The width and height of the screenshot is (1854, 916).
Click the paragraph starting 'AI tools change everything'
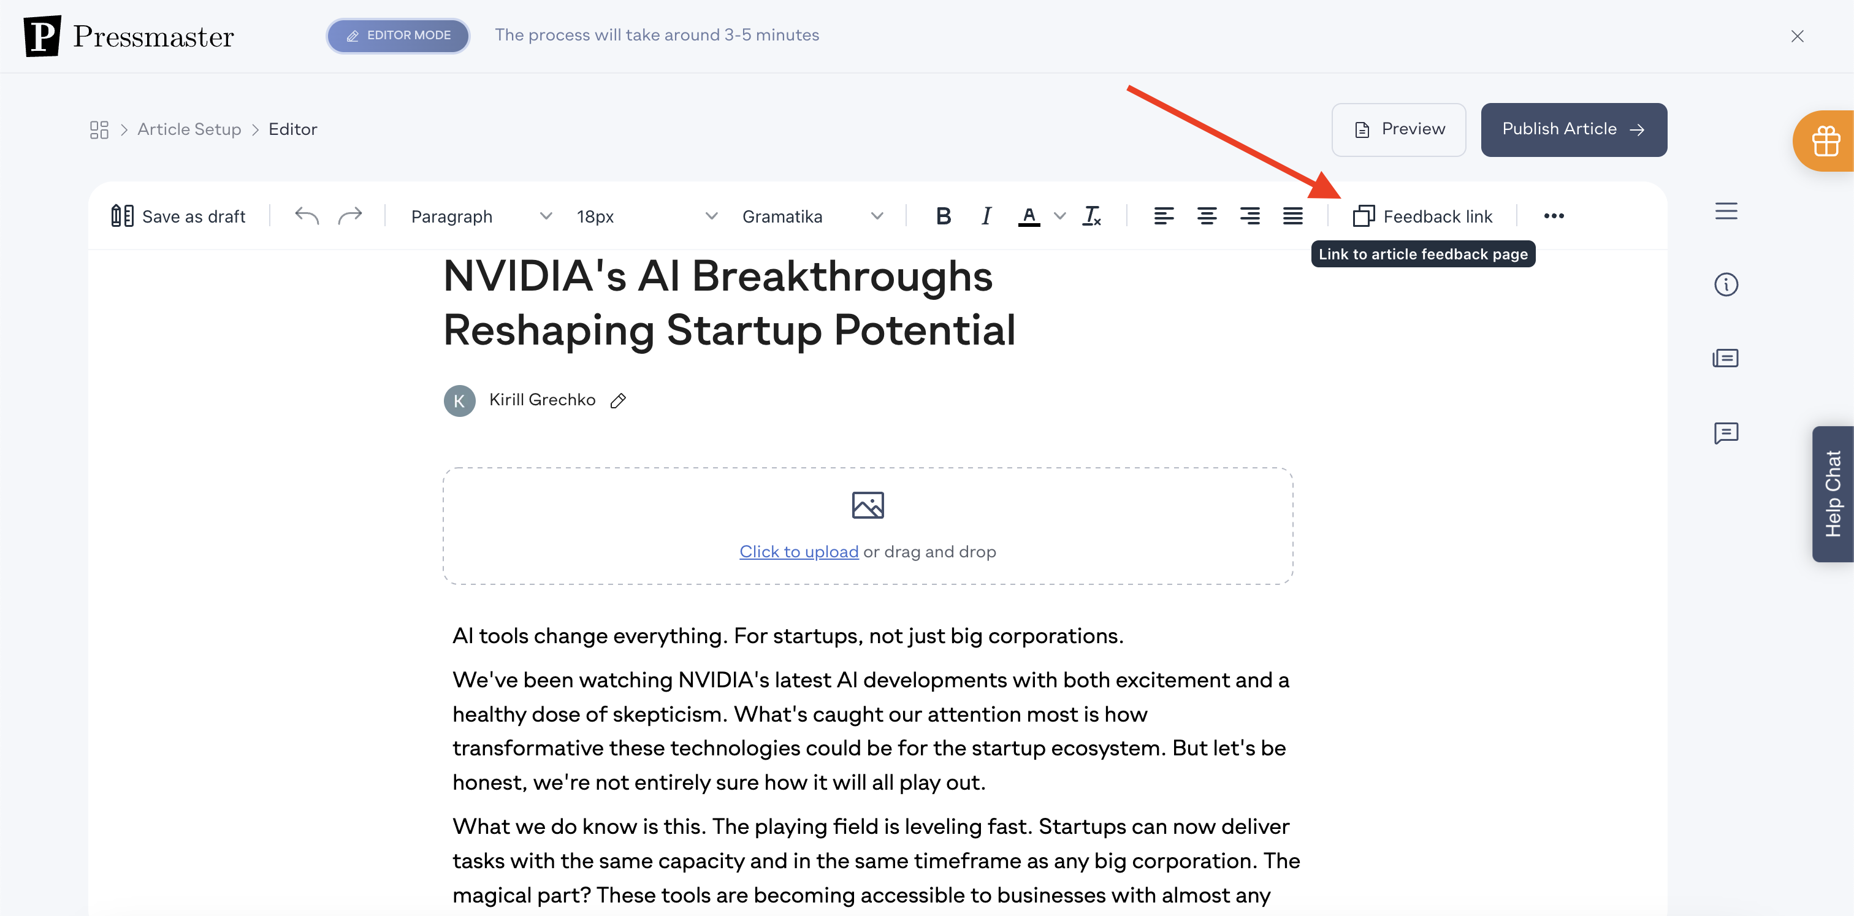pos(788,636)
